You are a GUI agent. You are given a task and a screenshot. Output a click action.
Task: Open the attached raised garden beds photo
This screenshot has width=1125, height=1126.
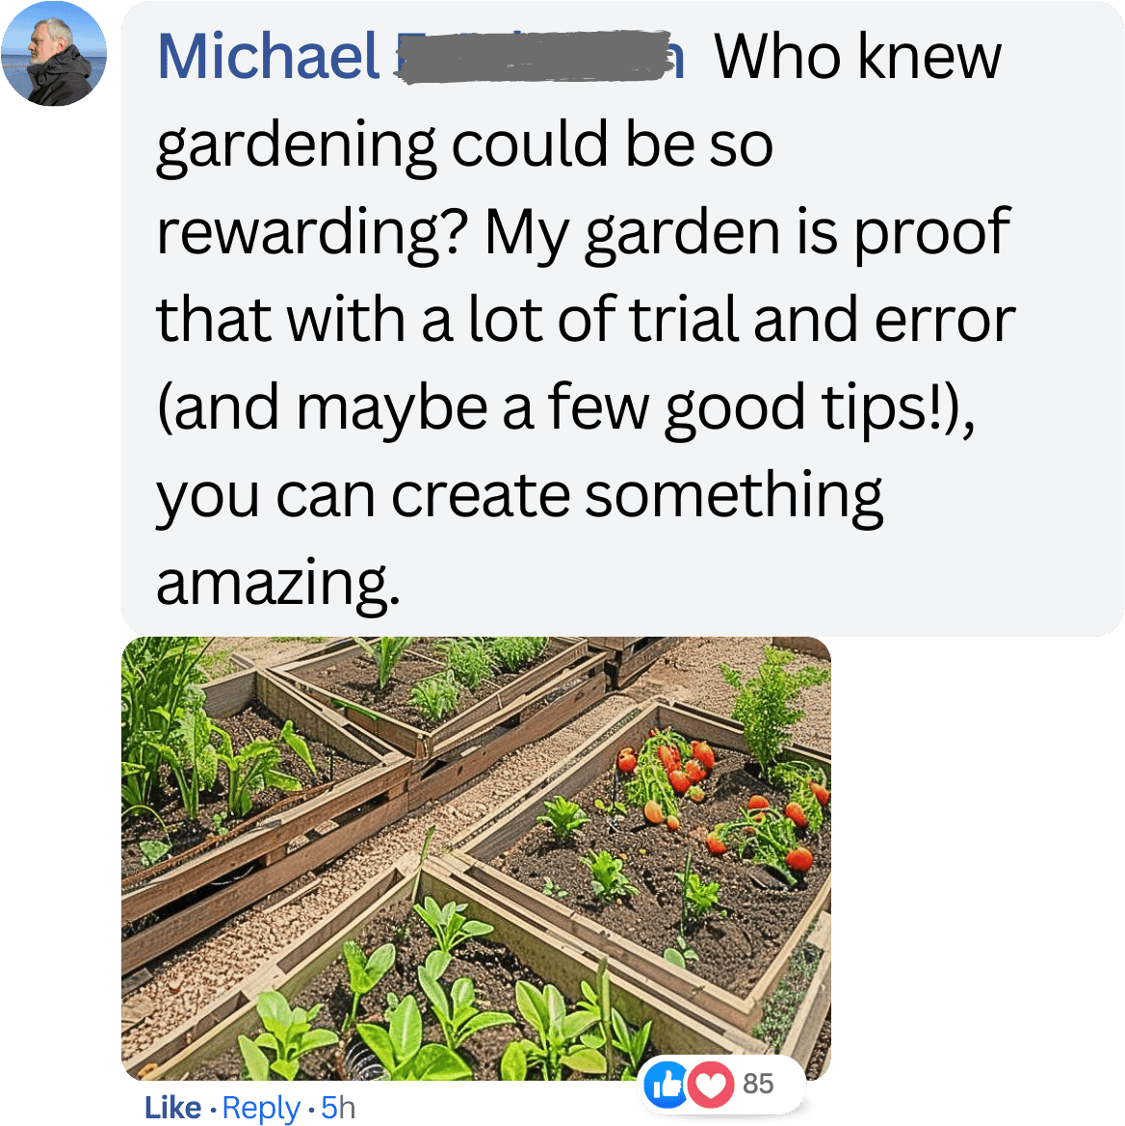tap(476, 858)
